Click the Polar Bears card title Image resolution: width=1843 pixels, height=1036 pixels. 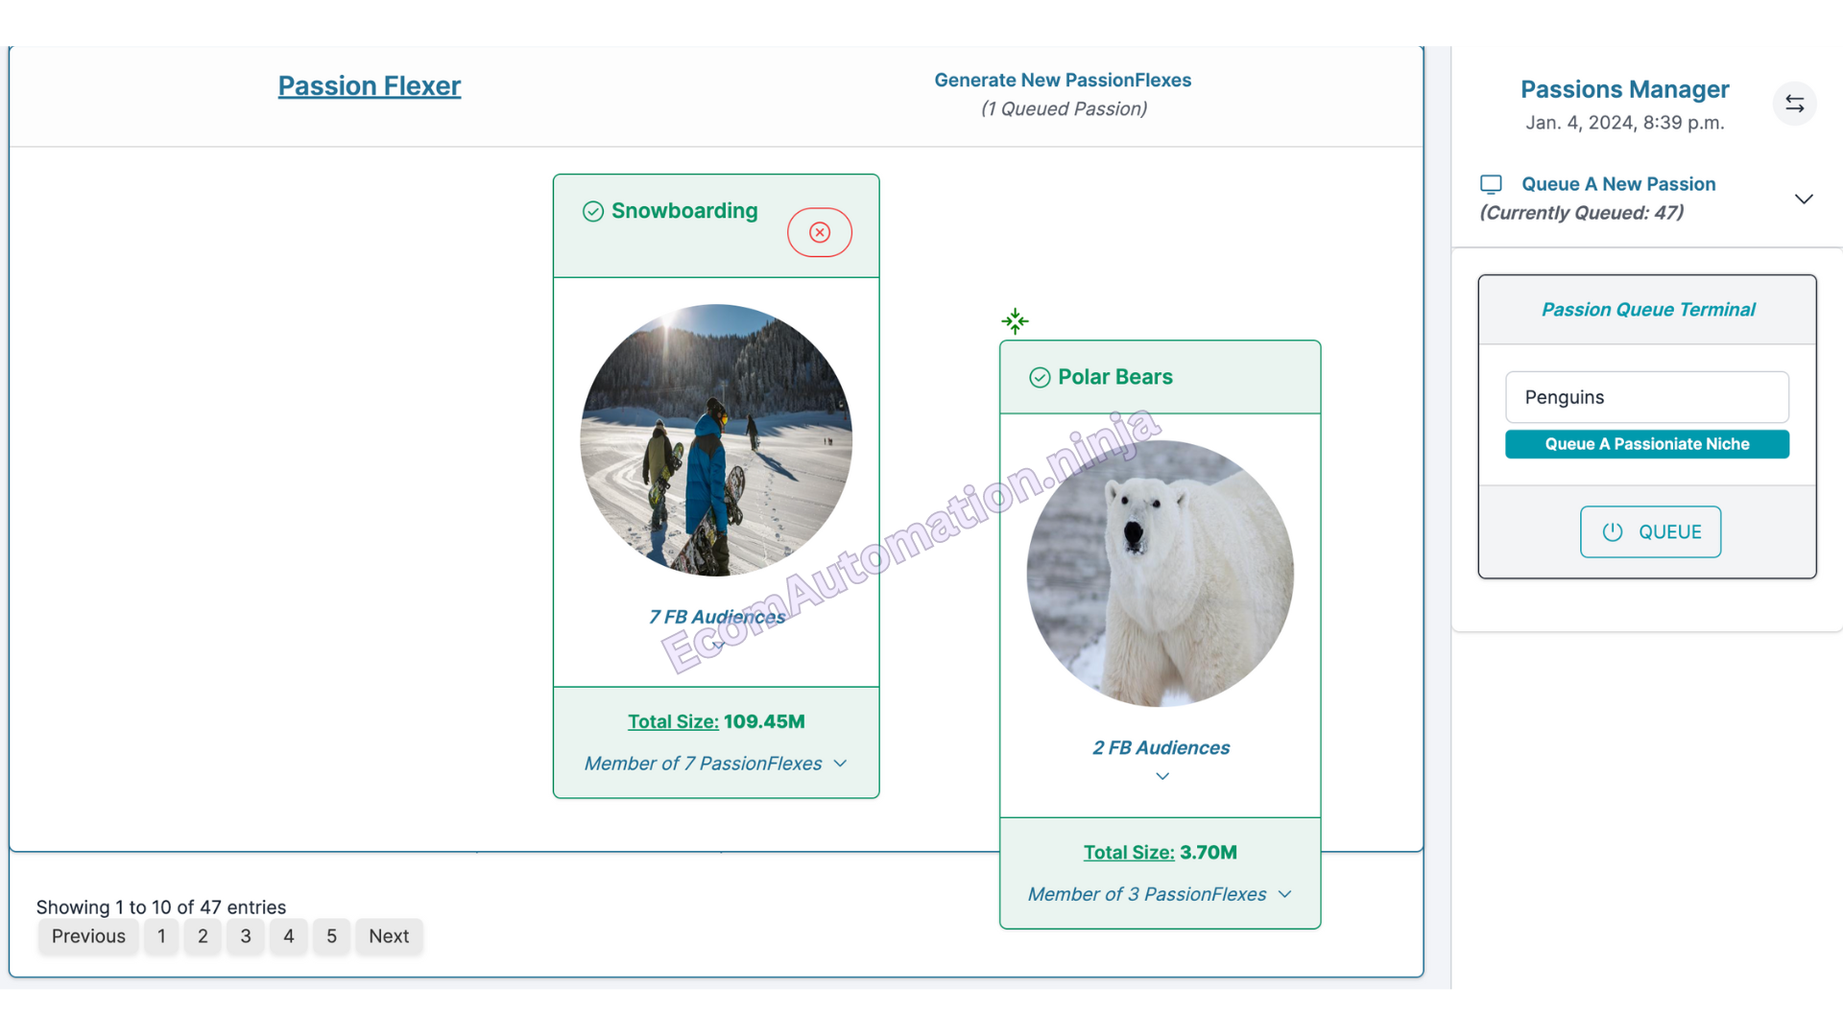click(1115, 377)
